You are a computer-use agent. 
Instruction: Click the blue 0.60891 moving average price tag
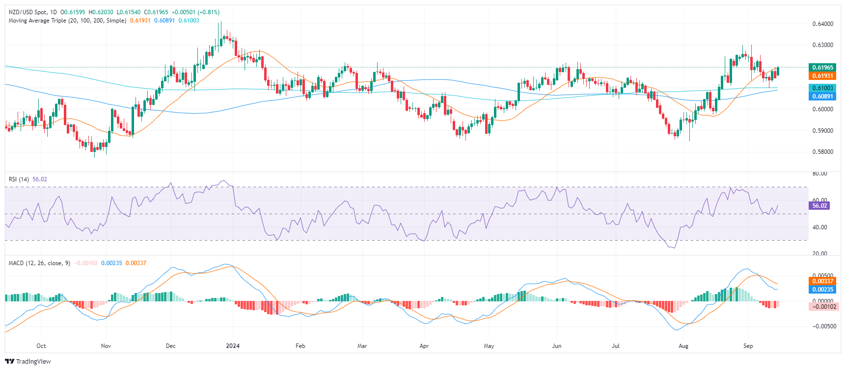(x=822, y=97)
